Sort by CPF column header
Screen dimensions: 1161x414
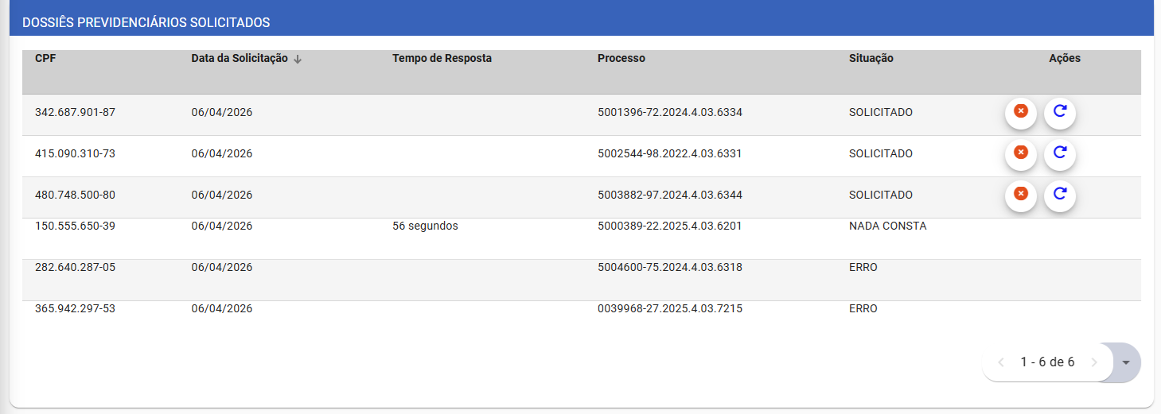(45, 58)
